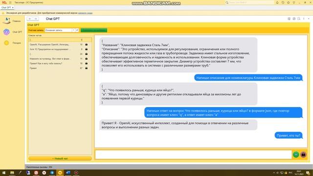Image resolution: width=313 pixels, height=176 pixels.
Task: Click the green button next to account field
Action: pos(94,30)
